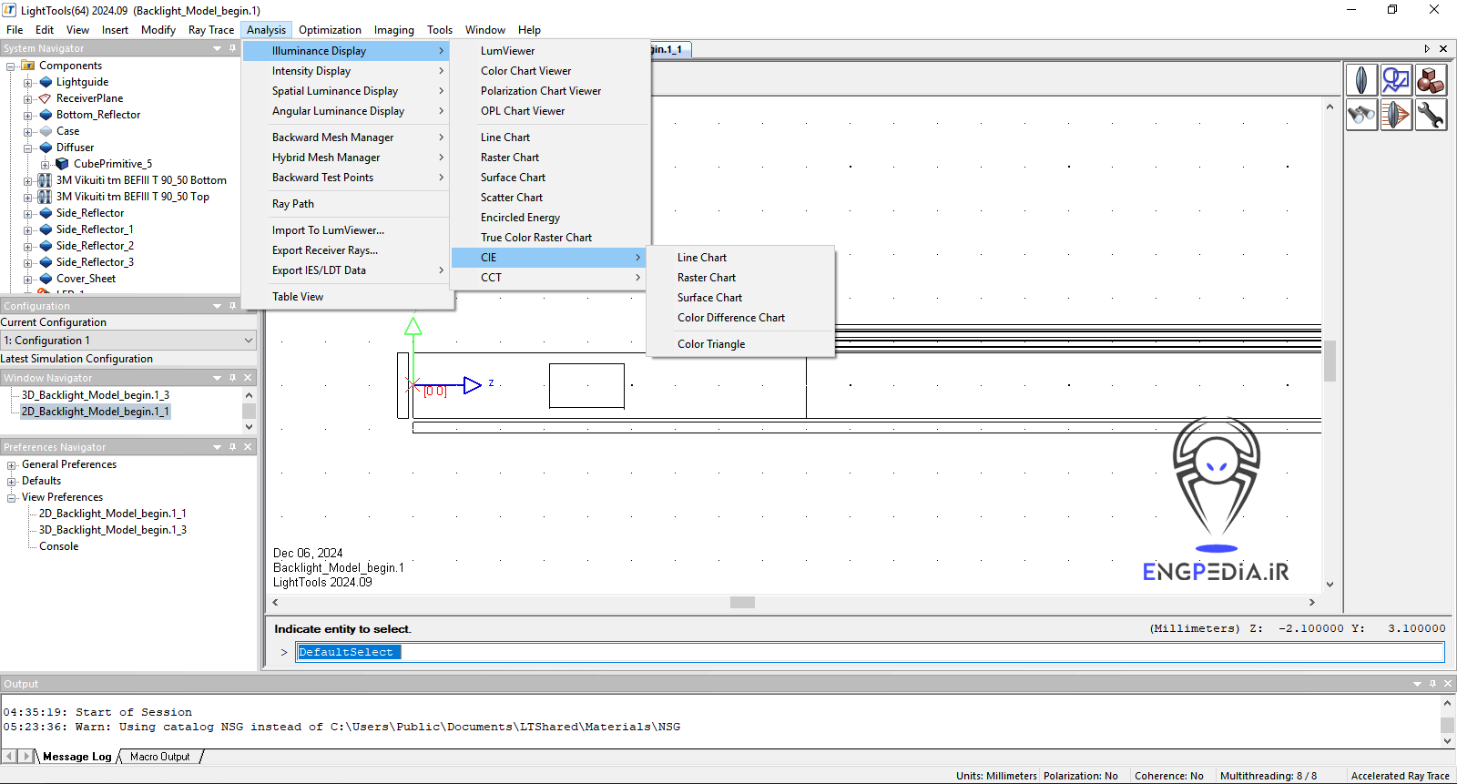Select CIE Color Triangle entry
Image resolution: width=1457 pixels, height=784 pixels.
click(x=710, y=344)
